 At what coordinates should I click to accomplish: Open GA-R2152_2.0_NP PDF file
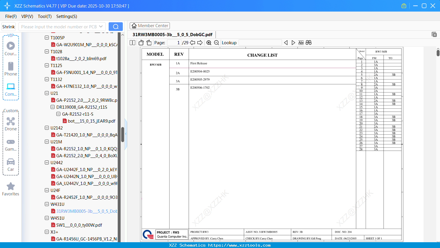click(87, 156)
